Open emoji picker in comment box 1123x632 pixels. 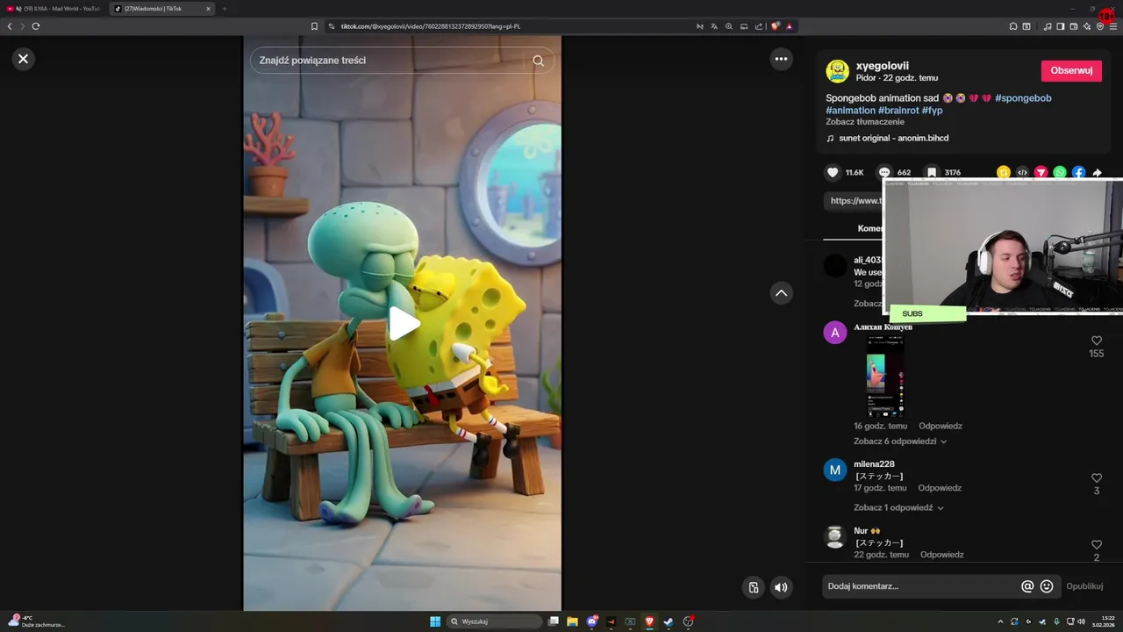[1047, 586]
